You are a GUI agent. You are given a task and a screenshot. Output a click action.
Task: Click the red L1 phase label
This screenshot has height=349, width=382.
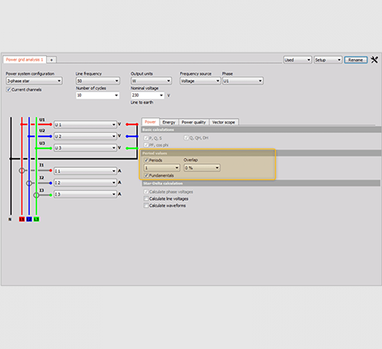[21, 219]
